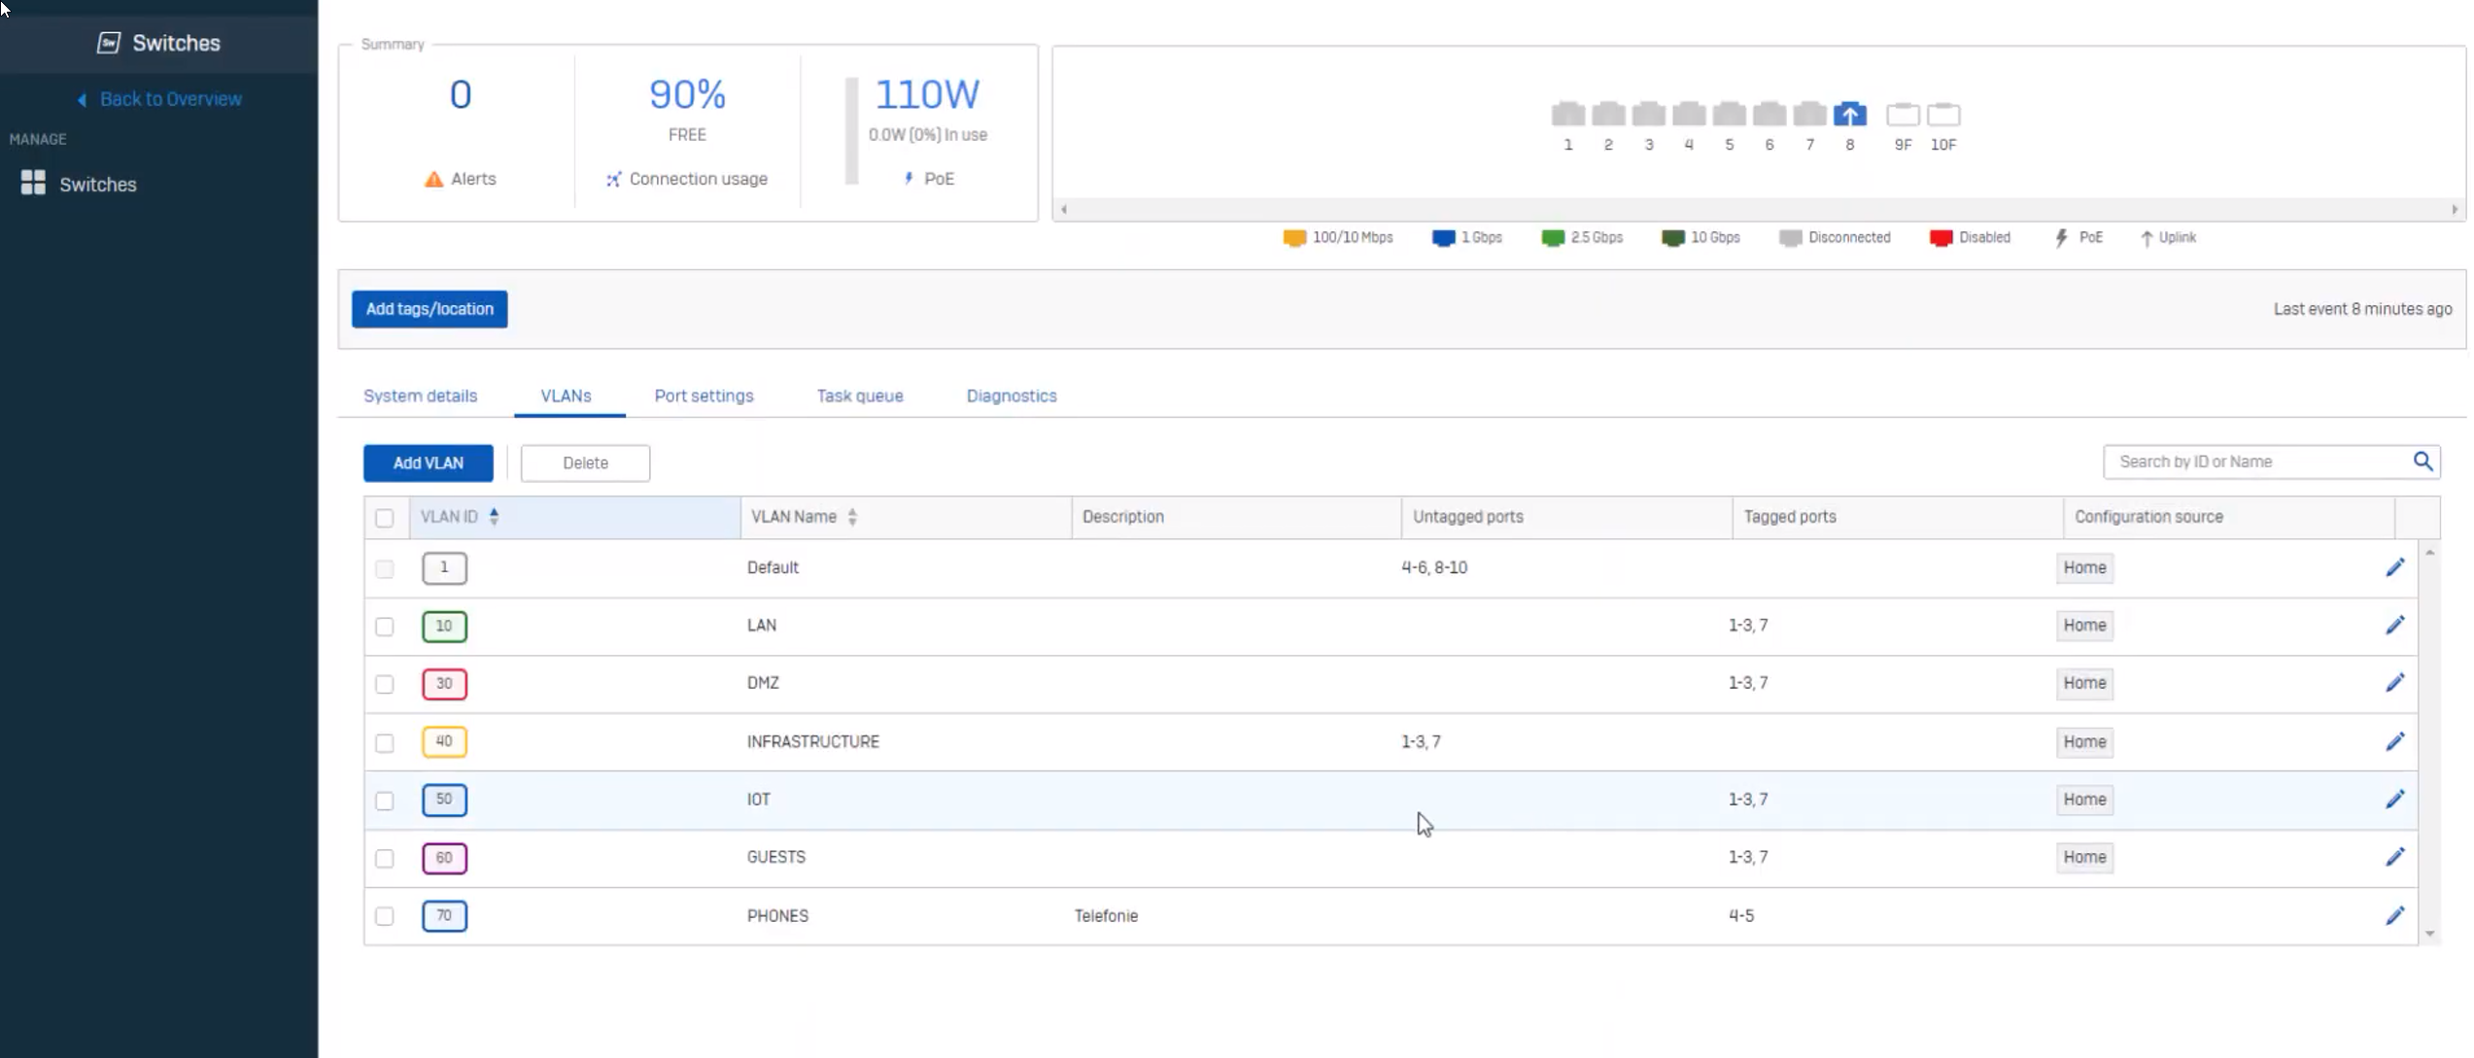
Task: Select uplink port 8 icon
Action: point(1849,115)
